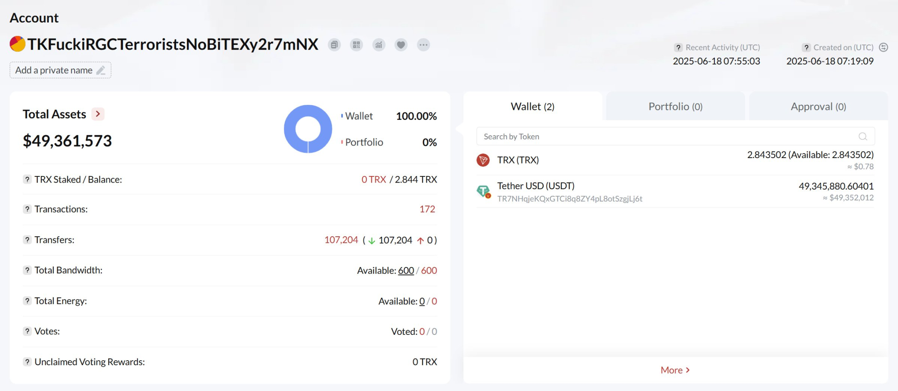Click the outgoing transfers count with up arrow
Image resolution: width=898 pixels, height=391 pixels.
click(x=425, y=240)
